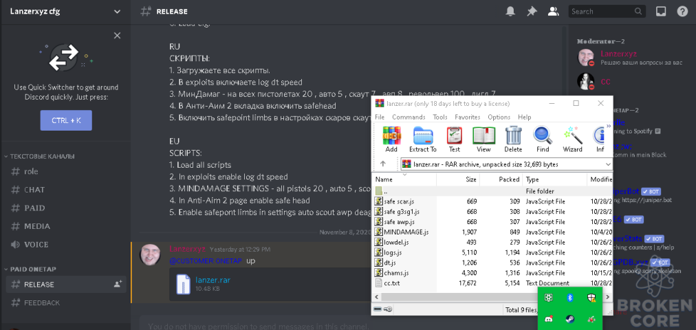Image resolution: width=696 pixels, height=330 pixels.
Task: Click the Discord Search field
Action: (x=607, y=12)
